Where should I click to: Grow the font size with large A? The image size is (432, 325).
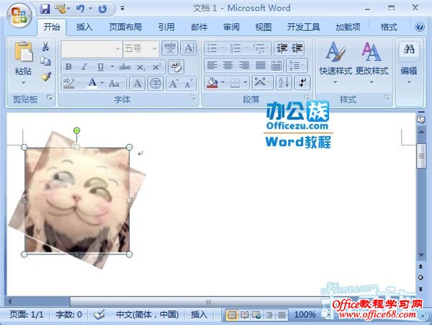pos(174,84)
